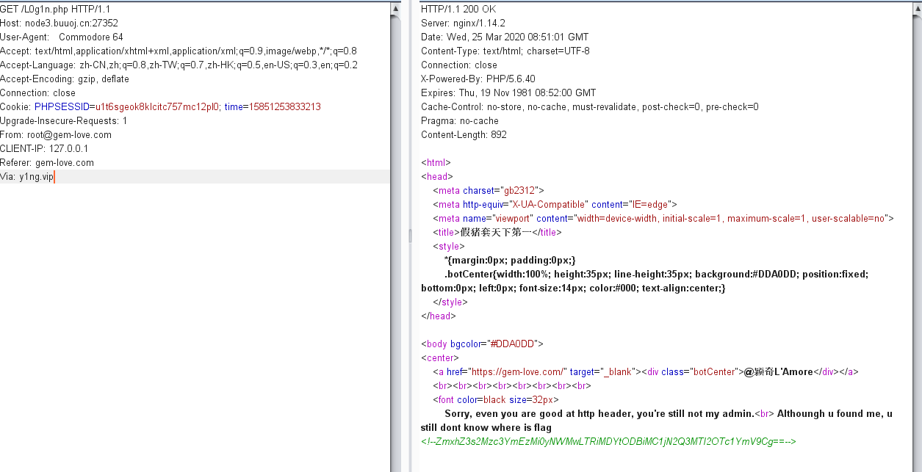Click the Content-Length: 892 header
Screen dimensions: 922x472
point(464,135)
